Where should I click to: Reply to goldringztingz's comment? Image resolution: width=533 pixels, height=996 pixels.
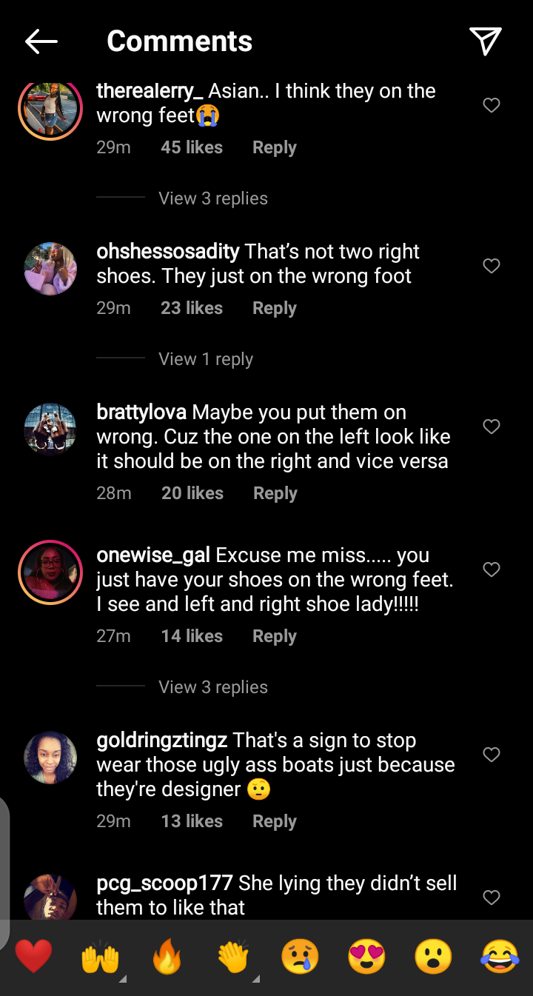pyautogui.click(x=274, y=821)
